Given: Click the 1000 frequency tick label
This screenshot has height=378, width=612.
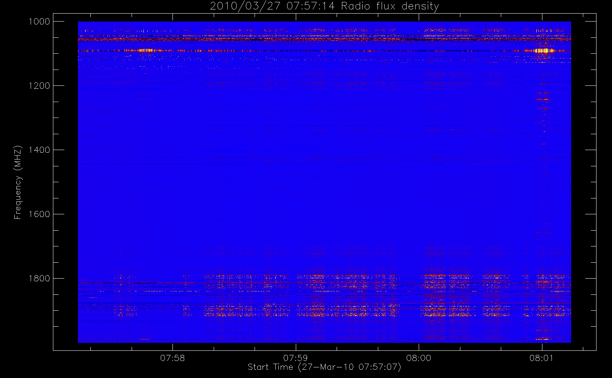Looking at the screenshot, I should (x=39, y=22).
